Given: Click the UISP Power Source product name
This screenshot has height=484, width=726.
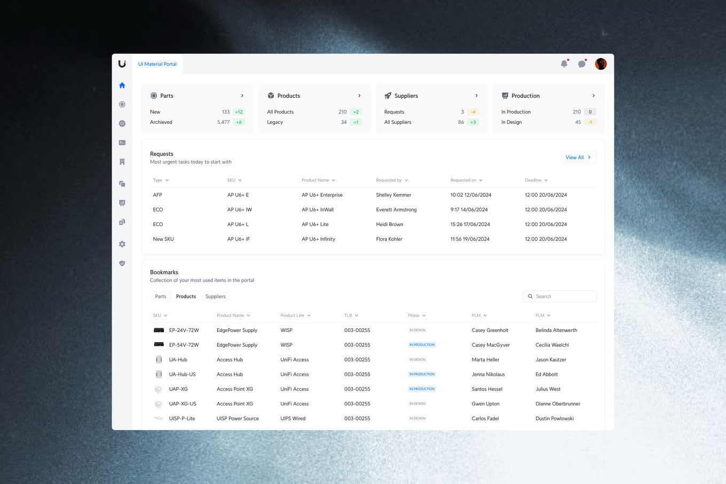Looking at the screenshot, I should pyautogui.click(x=238, y=419).
